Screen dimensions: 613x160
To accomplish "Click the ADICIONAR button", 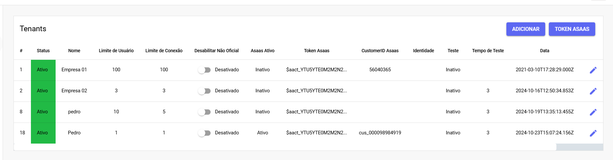I will click(525, 29).
